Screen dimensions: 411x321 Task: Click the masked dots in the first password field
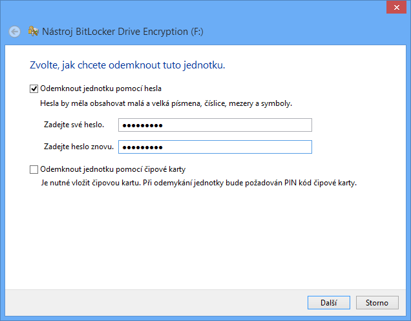143,125
